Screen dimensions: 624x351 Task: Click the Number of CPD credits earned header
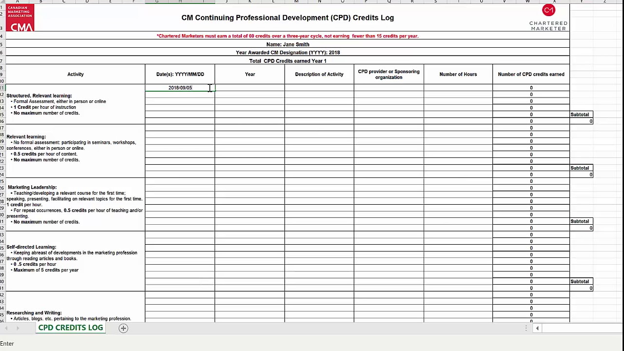coord(531,74)
